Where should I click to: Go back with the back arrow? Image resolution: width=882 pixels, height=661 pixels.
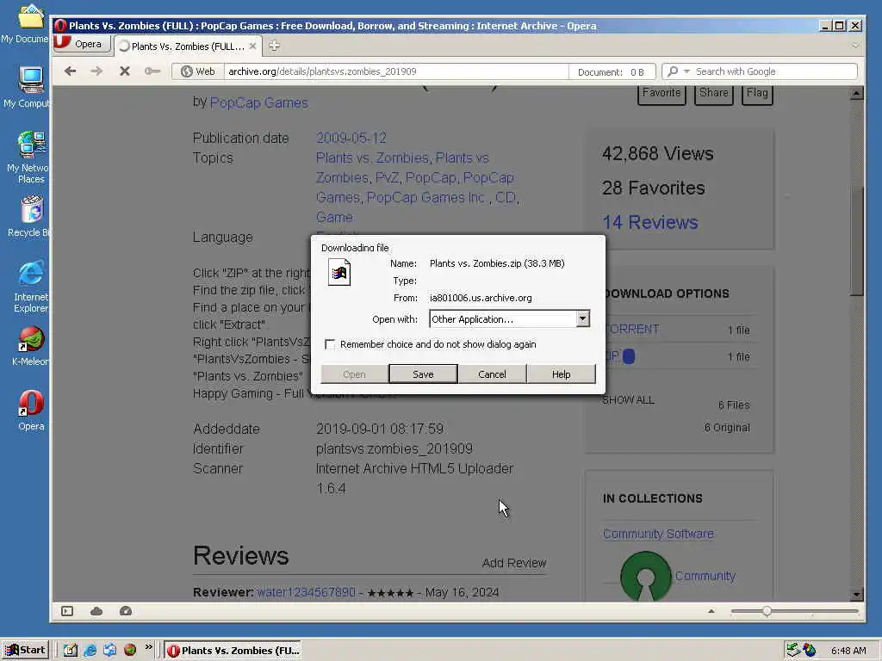(x=70, y=71)
